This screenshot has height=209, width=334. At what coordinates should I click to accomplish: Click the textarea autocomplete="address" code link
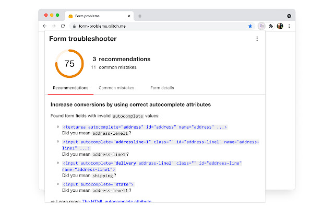145,127
